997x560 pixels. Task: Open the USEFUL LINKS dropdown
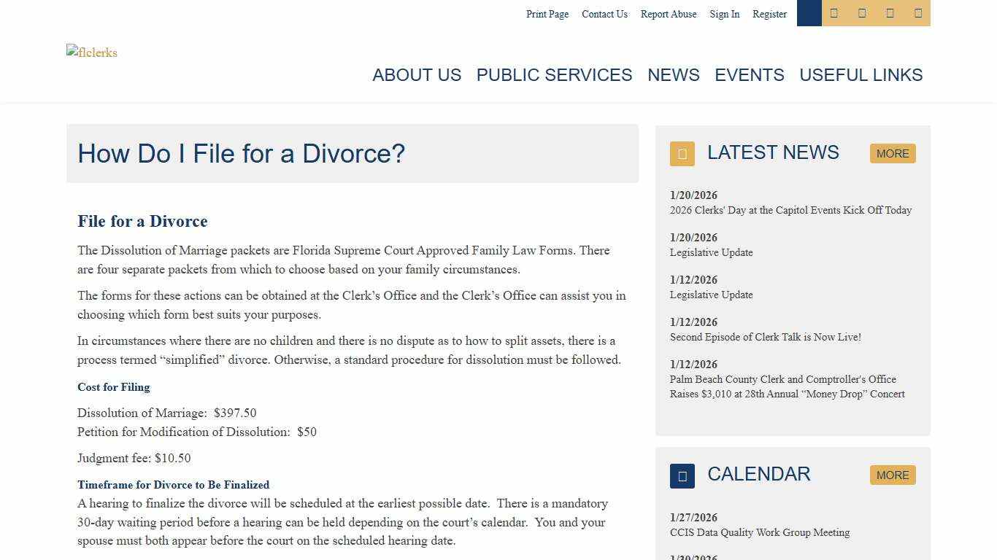tap(861, 75)
